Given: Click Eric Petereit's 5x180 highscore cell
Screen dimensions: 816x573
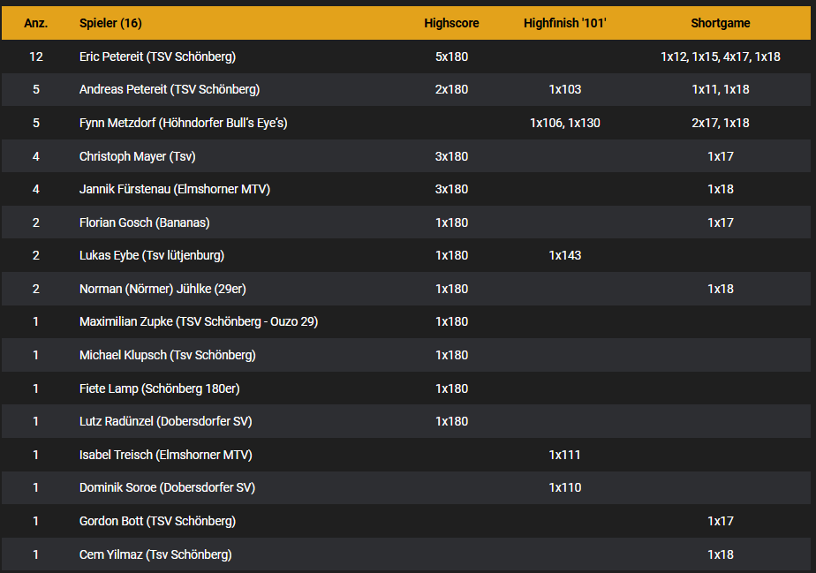Looking at the screenshot, I should click(451, 57).
